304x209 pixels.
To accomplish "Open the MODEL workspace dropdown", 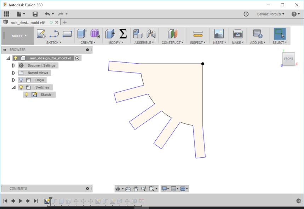I will point(19,36).
